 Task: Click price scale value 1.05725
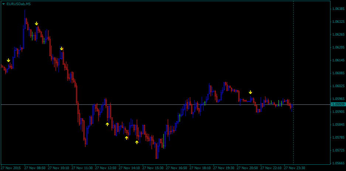coord(338,150)
